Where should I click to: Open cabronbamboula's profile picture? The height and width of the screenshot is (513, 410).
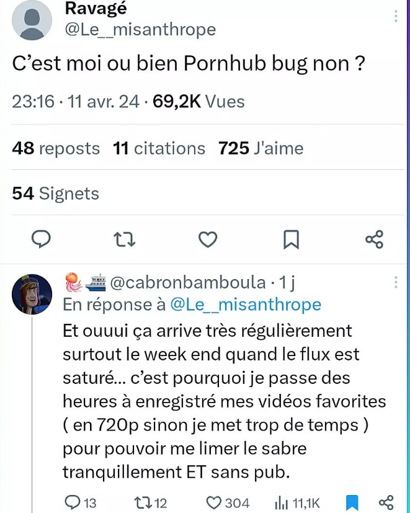coord(32,293)
